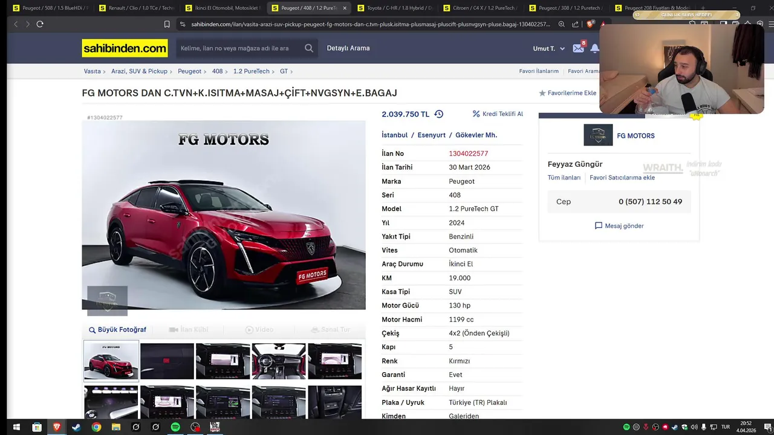Open Detaylı Arama advanced search
The image size is (774, 435).
click(x=348, y=48)
